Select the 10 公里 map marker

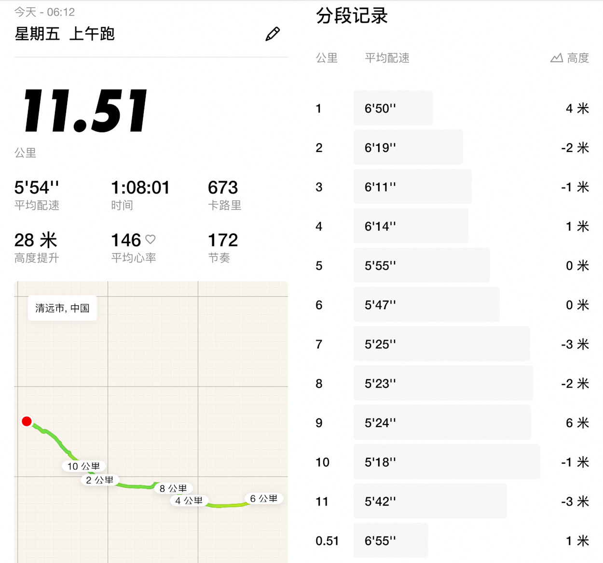83,466
